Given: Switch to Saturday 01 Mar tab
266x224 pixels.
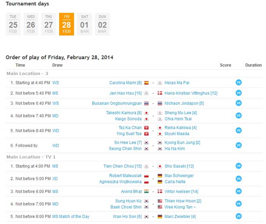Looking at the screenshot, I should (84, 24).
